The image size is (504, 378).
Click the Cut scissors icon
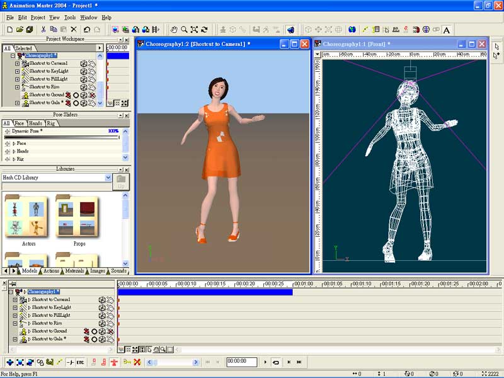43,30
